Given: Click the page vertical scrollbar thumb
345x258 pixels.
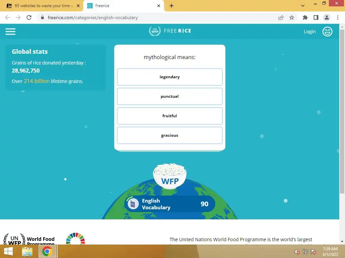Looking at the screenshot, I should point(342,112).
